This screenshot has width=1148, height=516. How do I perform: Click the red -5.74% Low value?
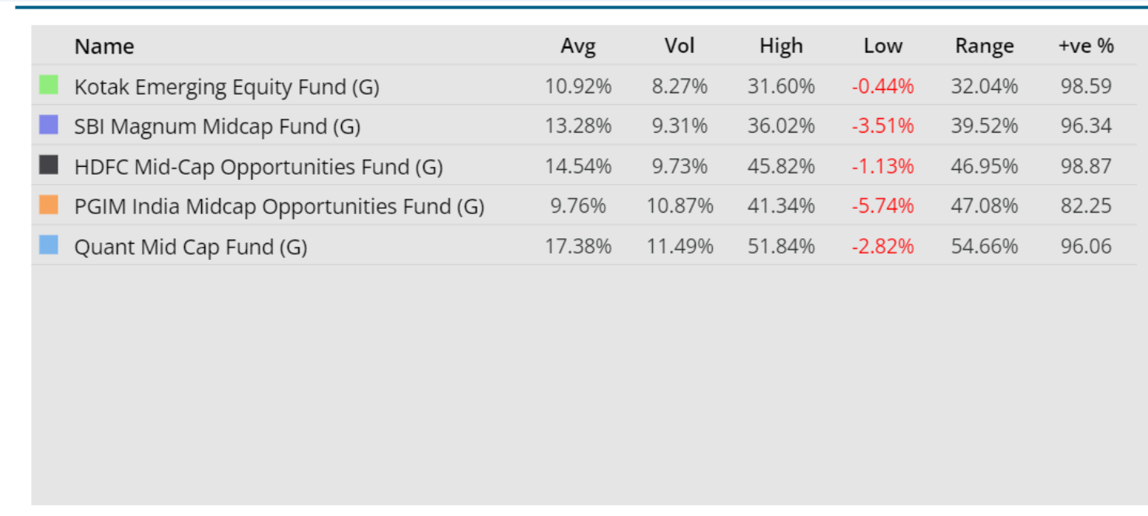(882, 206)
